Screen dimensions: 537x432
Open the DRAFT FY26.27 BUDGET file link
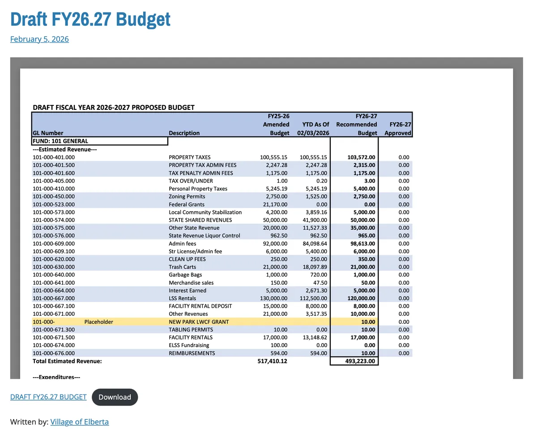pyautogui.click(x=48, y=397)
